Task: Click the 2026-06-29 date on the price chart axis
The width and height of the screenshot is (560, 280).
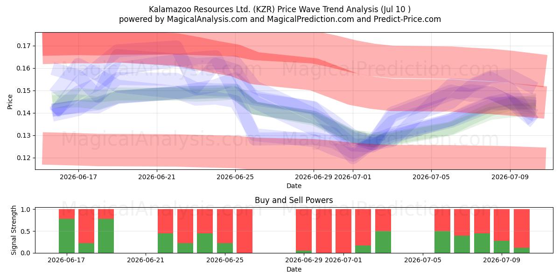Action: click(x=314, y=177)
